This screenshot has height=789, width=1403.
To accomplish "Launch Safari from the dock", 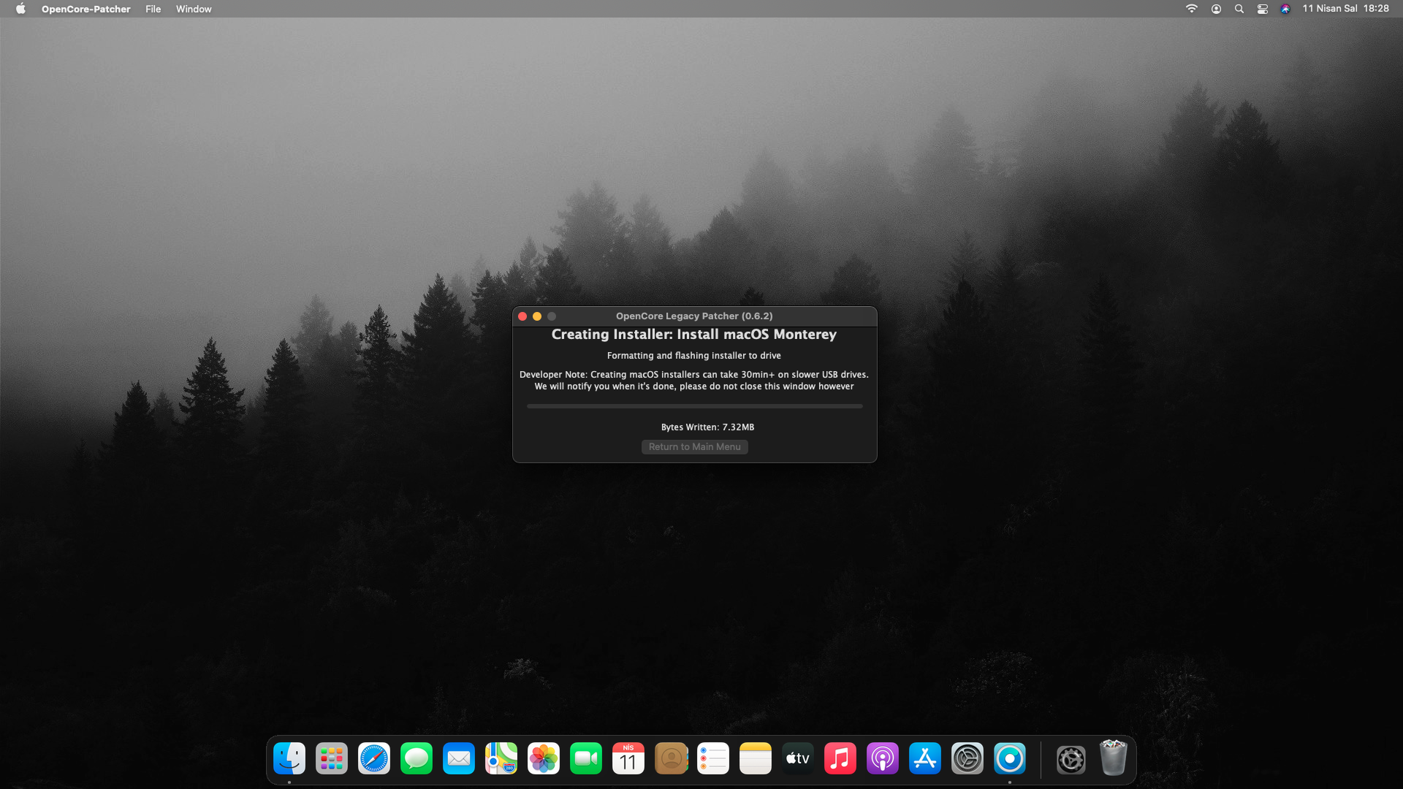I will [x=374, y=759].
